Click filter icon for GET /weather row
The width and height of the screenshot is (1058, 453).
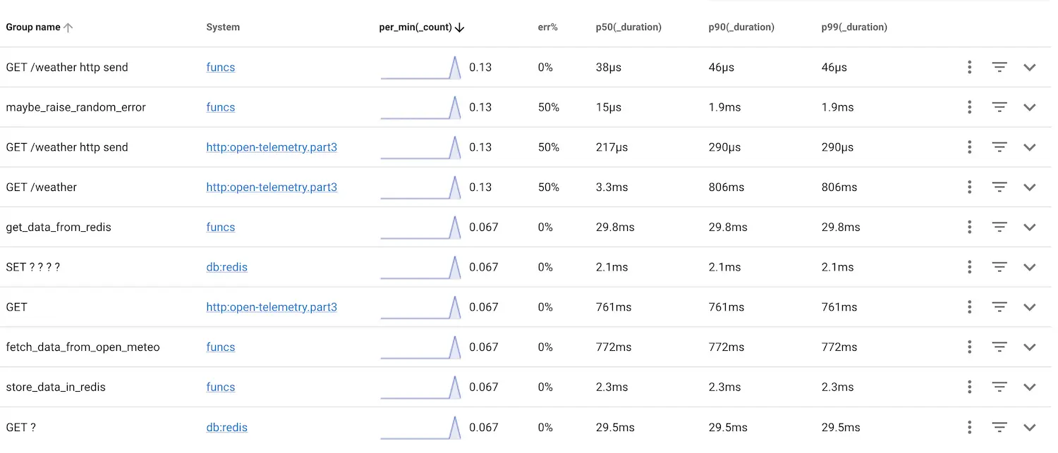999,187
